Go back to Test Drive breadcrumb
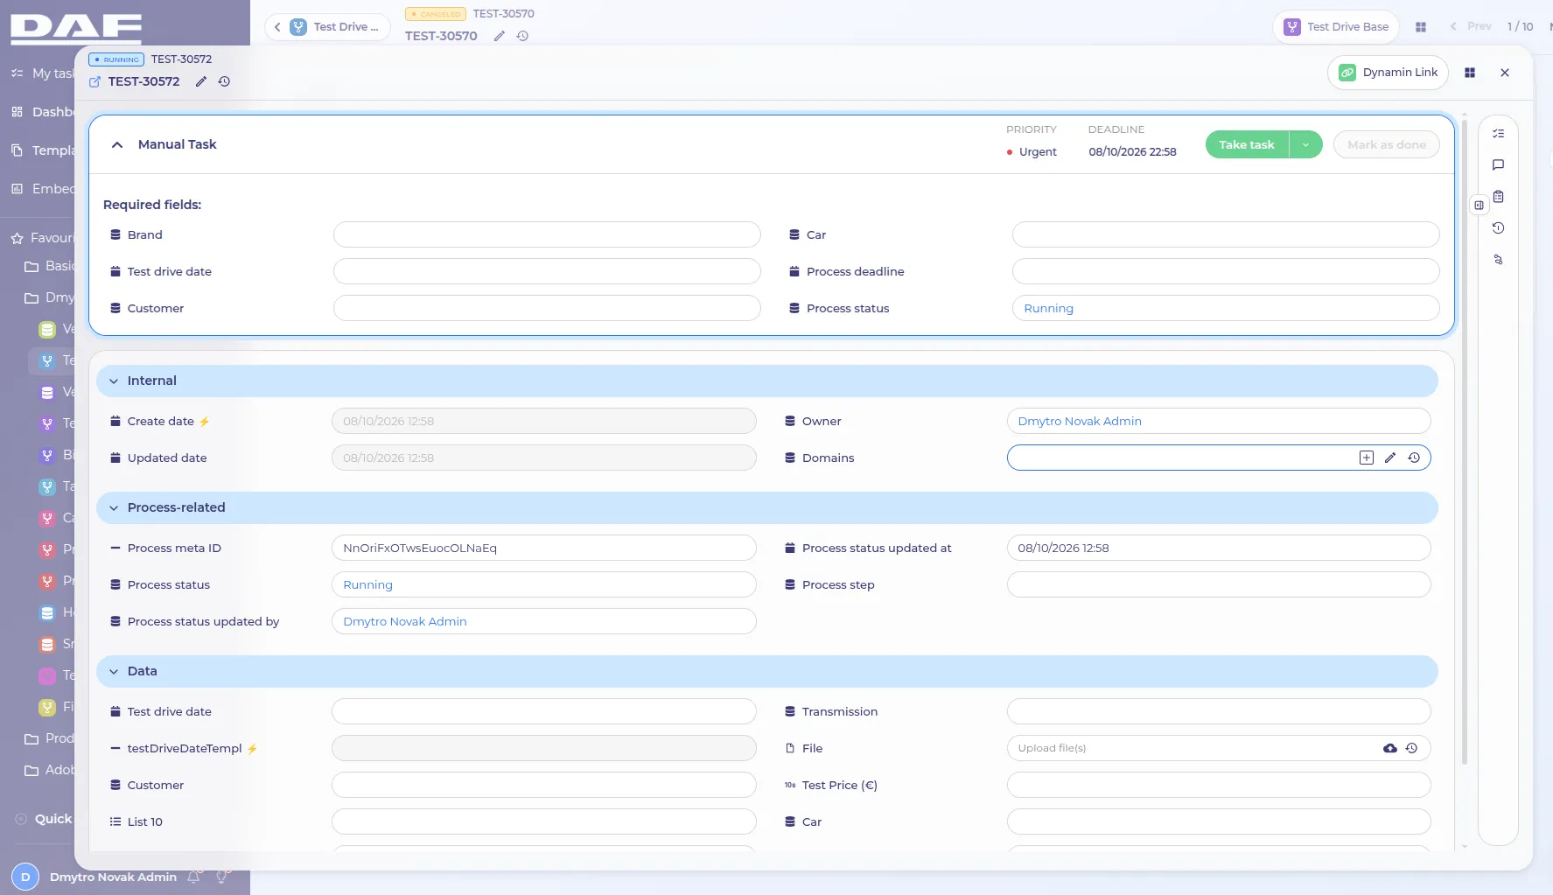This screenshot has height=895, width=1553. 327,27
